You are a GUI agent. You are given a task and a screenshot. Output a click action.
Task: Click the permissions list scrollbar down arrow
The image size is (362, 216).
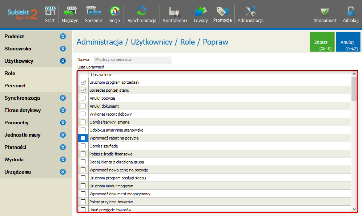pos(354,209)
